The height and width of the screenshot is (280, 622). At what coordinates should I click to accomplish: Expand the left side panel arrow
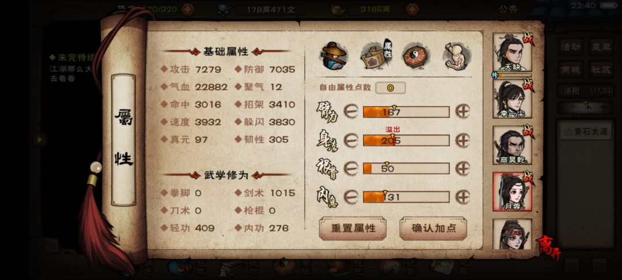click(39, 139)
